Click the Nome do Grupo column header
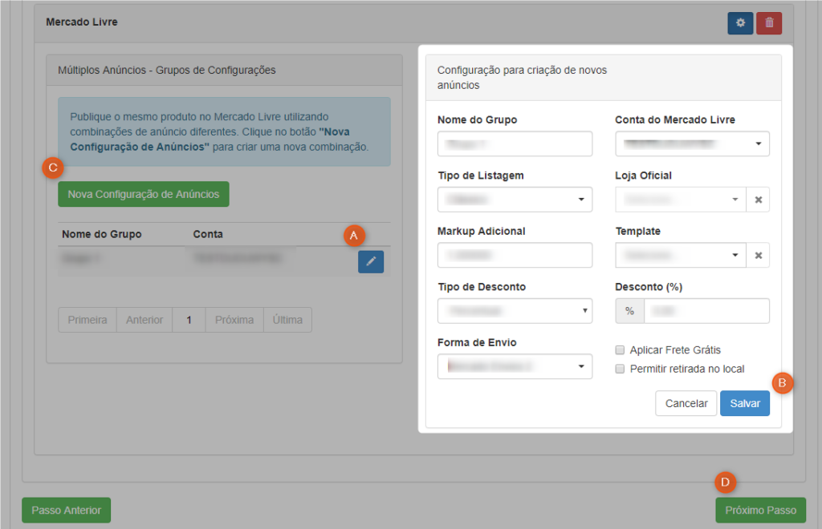822x529 pixels. click(x=102, y=234)
